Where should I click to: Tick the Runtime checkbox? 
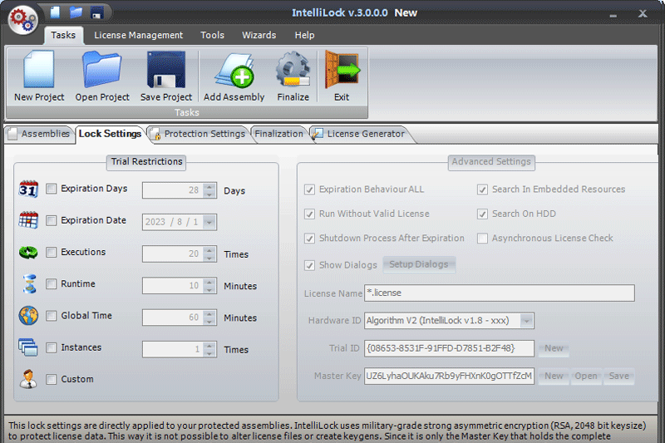click(51, 283)
